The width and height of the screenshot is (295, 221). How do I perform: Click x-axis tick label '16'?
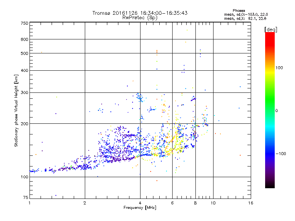point(251,203)
